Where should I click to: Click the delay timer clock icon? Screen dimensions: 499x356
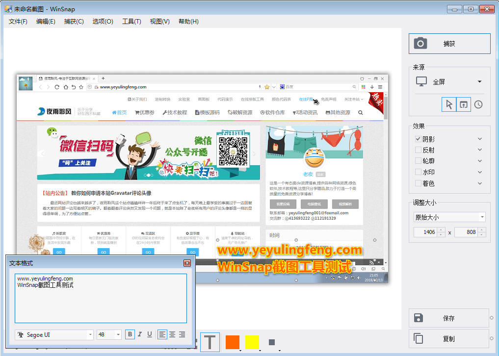tap(478, 104)
